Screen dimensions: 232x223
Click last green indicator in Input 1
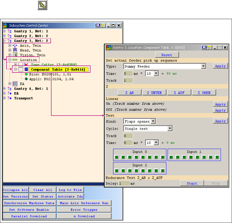click(x=217, y=157)
